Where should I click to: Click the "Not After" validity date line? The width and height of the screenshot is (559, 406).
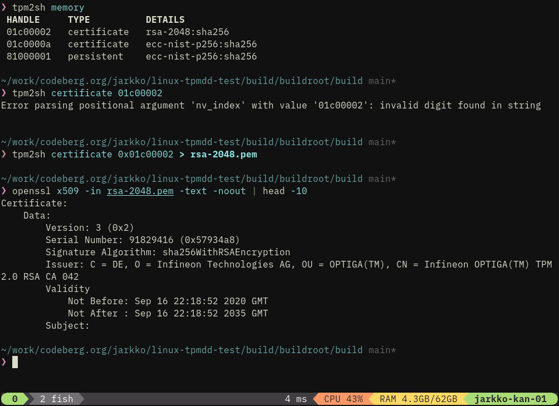pos(168,313)
